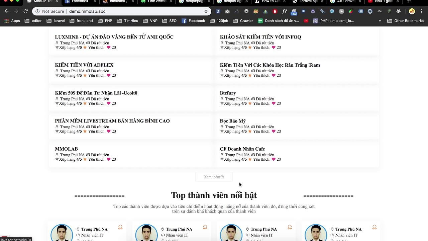Open the Btcfury post link
428x241 pixels.
click(x=228, y=93)
